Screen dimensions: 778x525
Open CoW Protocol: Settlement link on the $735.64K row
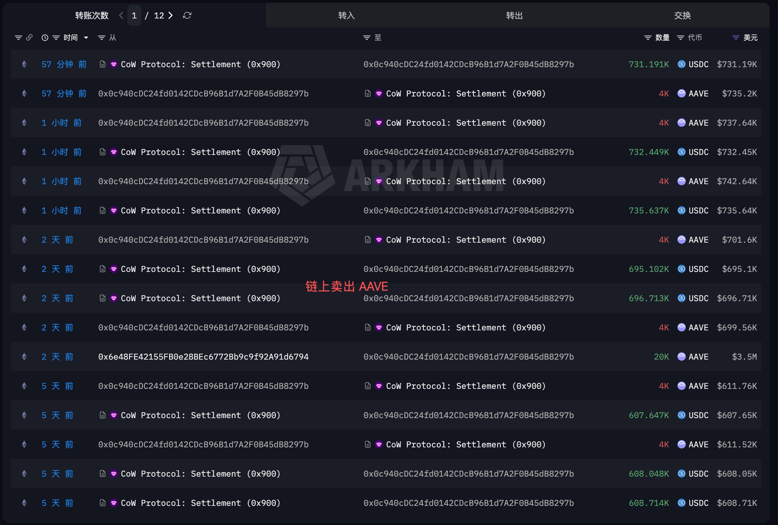[x=200, y=210]
